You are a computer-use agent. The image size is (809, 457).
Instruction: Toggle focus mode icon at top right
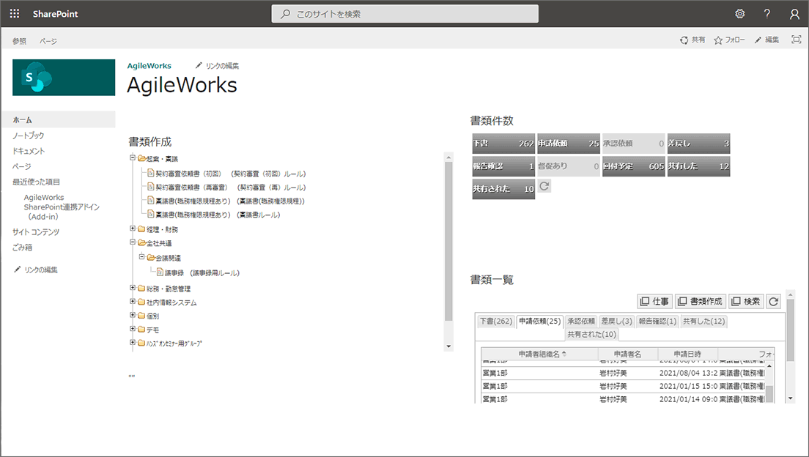[796, 40]
